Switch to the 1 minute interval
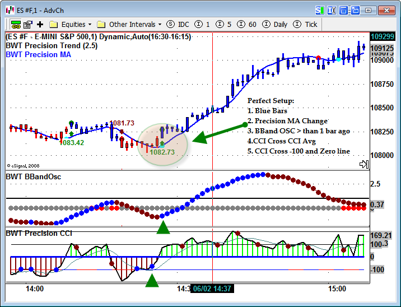401x307 pixels. point(202,25)
